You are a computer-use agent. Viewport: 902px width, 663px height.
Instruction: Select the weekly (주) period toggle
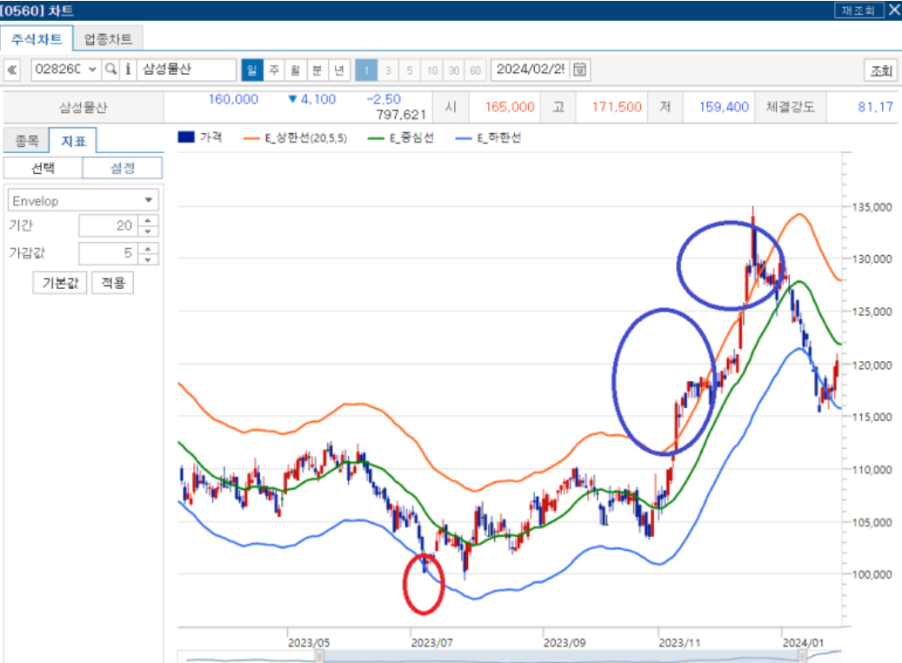pyautogui.click(x=274, y=70)
